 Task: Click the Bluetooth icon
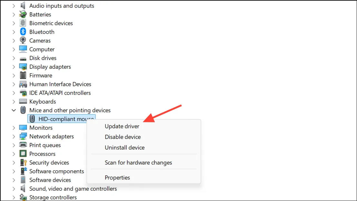[x=23, y=32]
